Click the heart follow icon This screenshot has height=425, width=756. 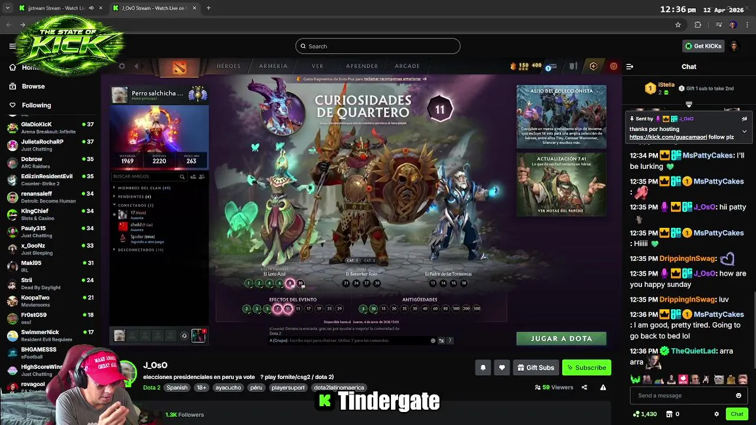pos(501,368)
